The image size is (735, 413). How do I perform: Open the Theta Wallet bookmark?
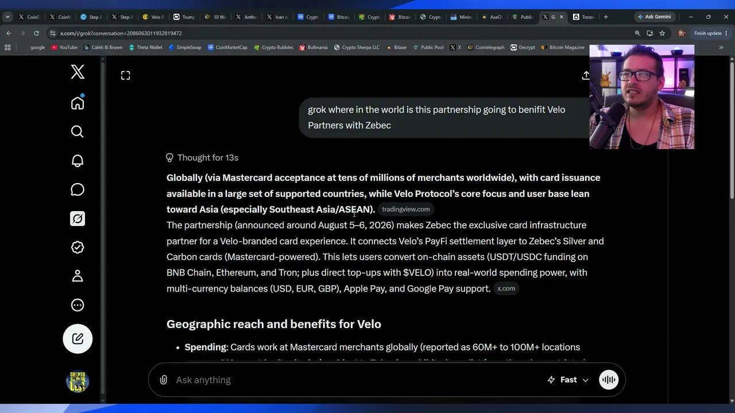click(145, 48)
